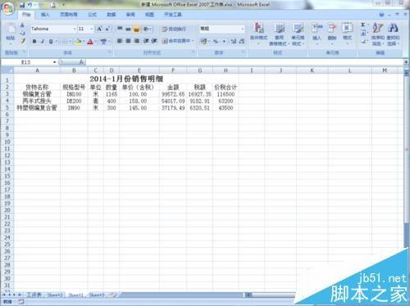The image size is (410, 306).
Task: Open Cell Styles (单元格样式) gallery
Action: click(x=298, y=34)
